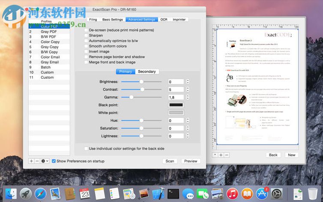The width and height of the screenshot is (323, 202).
Task: Click zoom-in plus button in preview window
Action: 221,155
